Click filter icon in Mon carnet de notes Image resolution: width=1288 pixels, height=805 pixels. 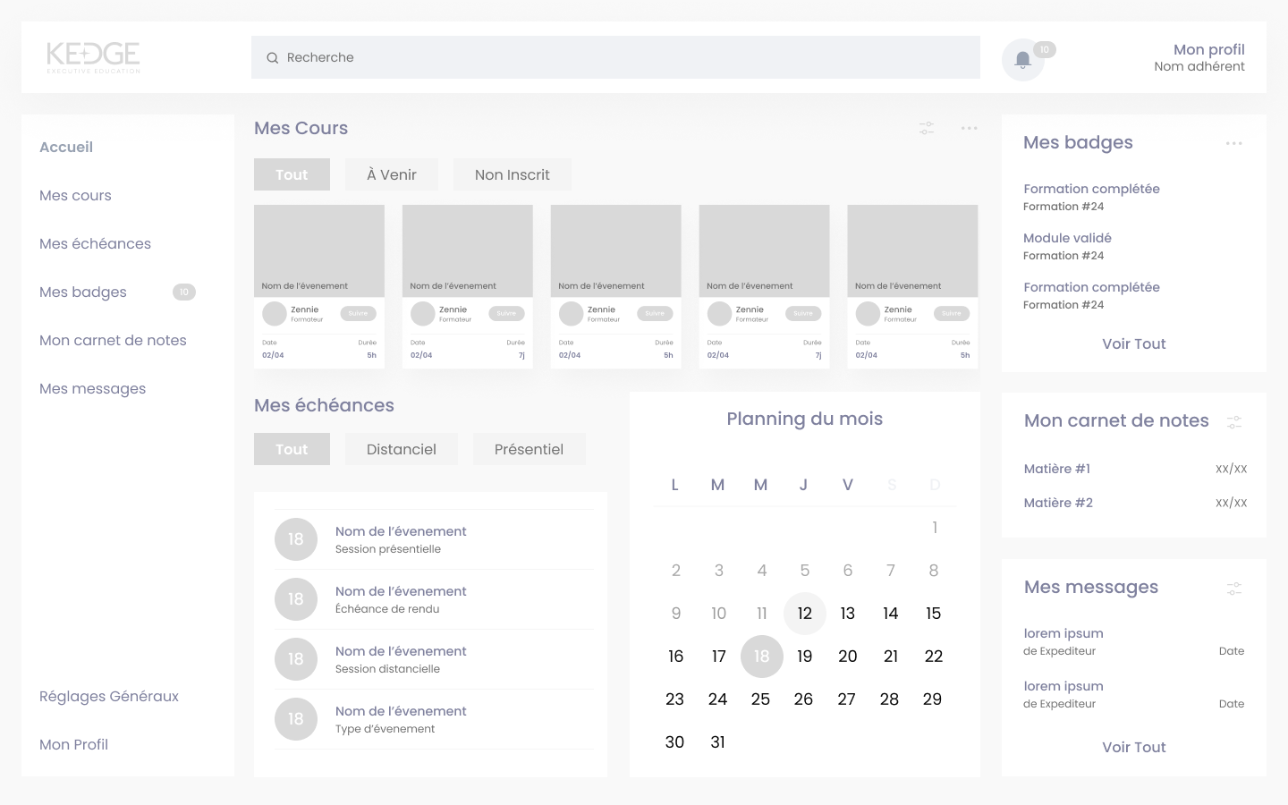click(1234, 421)
